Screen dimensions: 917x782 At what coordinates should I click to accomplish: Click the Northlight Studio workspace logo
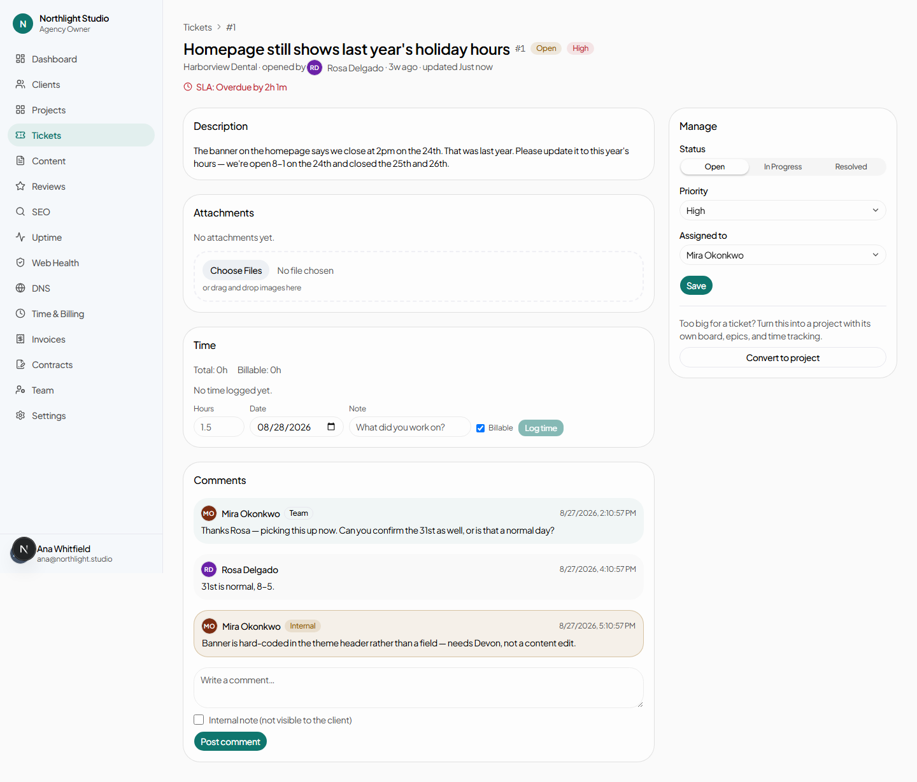[23, 24]
